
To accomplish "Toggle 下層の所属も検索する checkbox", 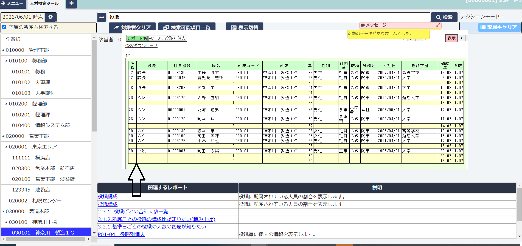I will tap(4, 27).
